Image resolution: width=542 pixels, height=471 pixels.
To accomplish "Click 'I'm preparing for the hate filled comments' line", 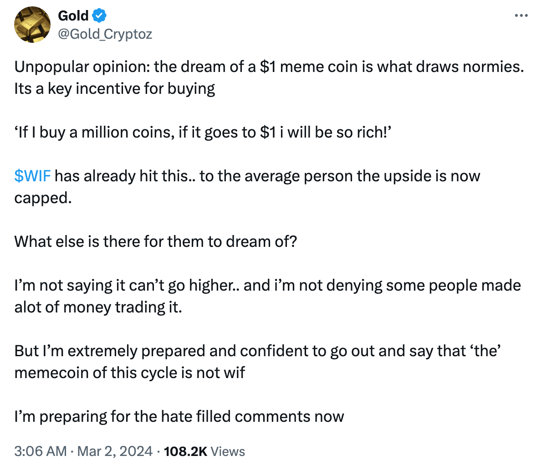I will (179, 416).
